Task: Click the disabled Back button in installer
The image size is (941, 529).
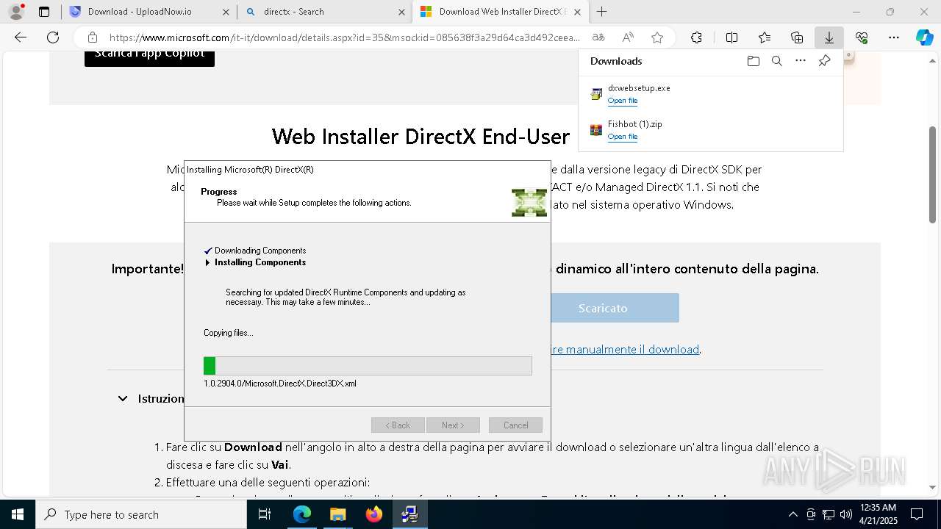Action: point(398,425)
